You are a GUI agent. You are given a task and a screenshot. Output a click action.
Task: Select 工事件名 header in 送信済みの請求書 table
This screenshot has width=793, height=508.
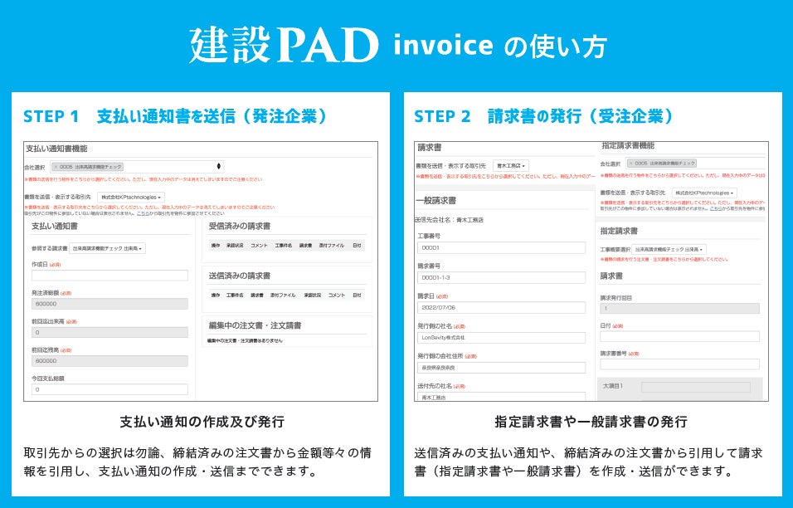(235, 295)
